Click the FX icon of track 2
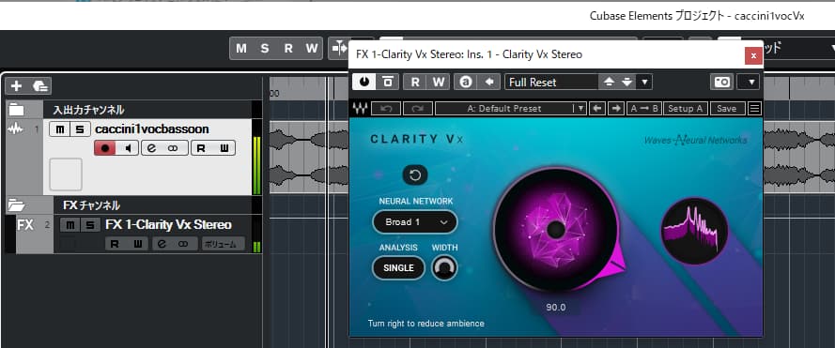The width and height of the screenshot is (835, 348). [x=25, y=225]
